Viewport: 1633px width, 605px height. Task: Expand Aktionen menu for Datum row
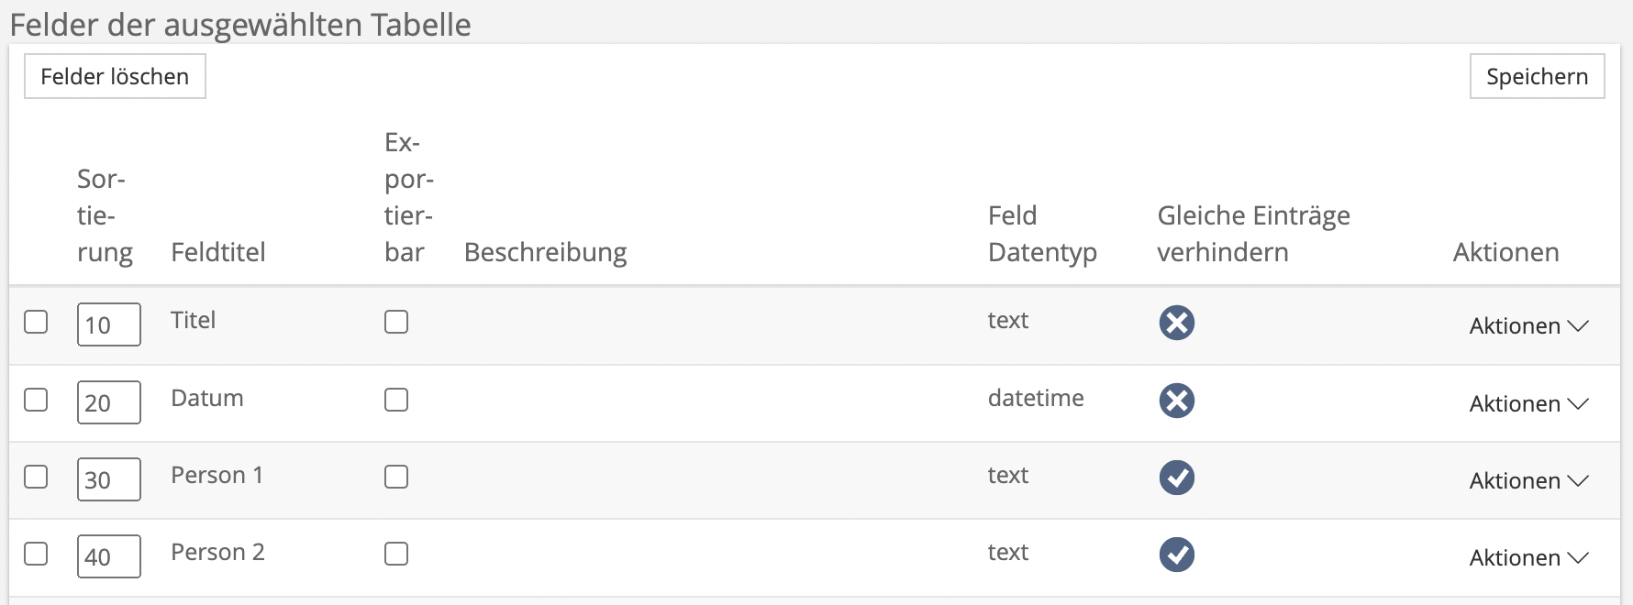click(1528, 404)
